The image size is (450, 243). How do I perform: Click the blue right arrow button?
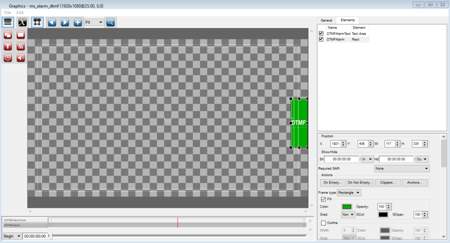pyautogui.click(x=65, y=22)
